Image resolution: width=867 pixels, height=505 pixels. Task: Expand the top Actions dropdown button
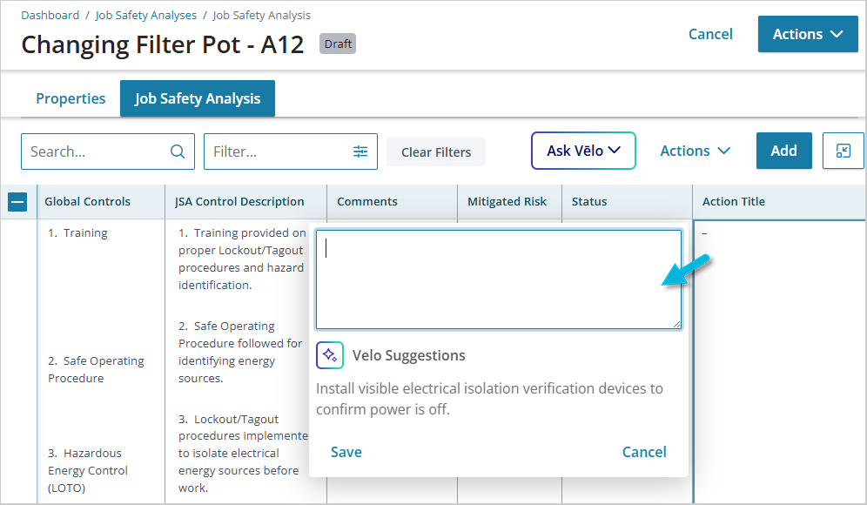(807, 34)
